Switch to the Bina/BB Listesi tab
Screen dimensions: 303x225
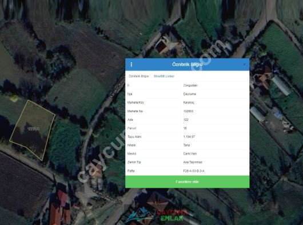[x=164, y=76]
